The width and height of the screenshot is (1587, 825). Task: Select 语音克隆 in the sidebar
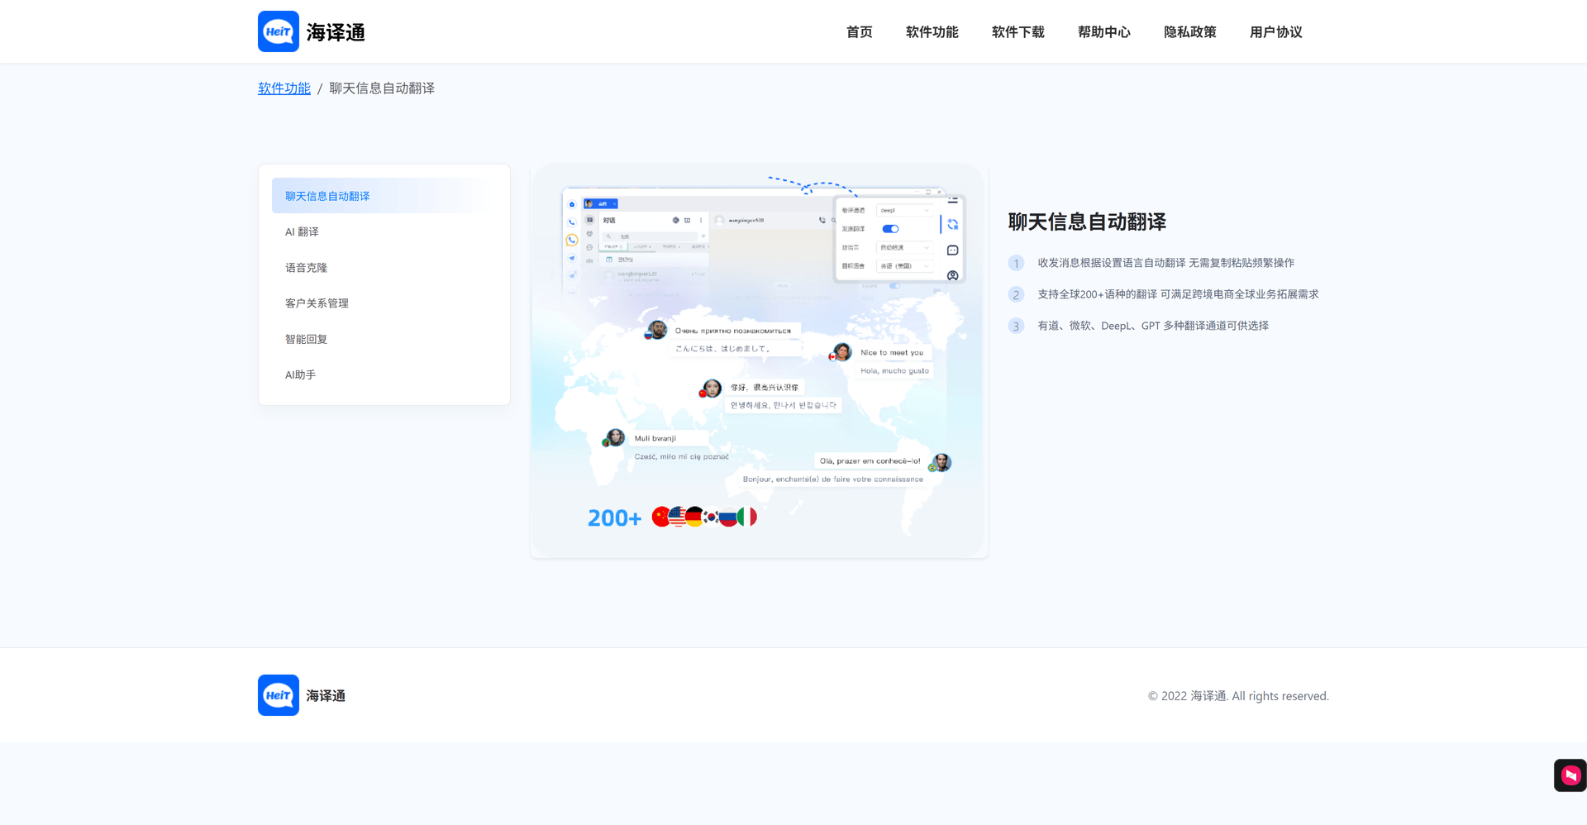(x=384, y=268)
